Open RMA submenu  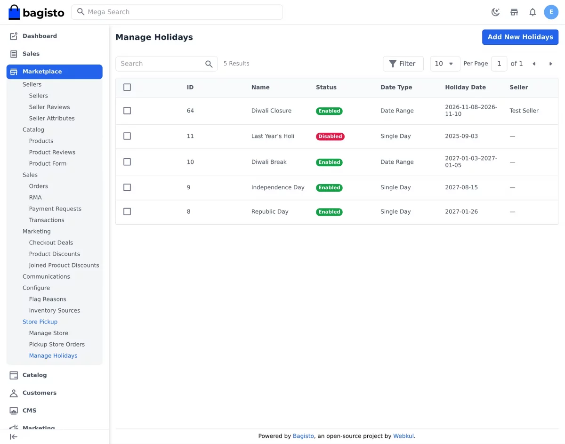(35, 197)
